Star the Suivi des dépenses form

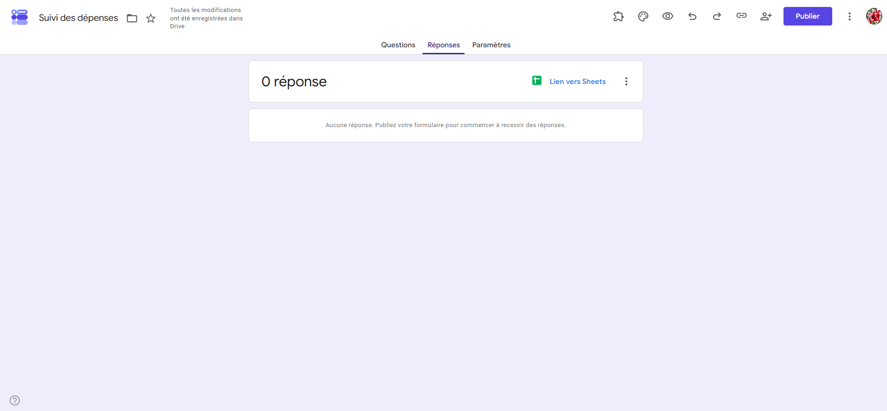tap(151, 18)
